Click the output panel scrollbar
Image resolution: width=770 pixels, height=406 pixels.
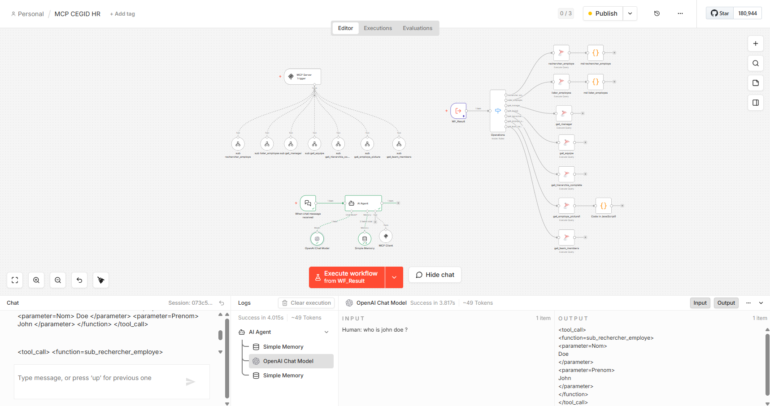pos(767,364)
